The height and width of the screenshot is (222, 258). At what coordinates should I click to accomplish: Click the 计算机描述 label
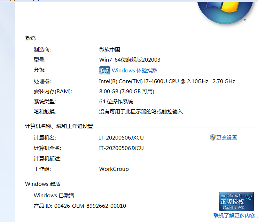coord(48,159)
